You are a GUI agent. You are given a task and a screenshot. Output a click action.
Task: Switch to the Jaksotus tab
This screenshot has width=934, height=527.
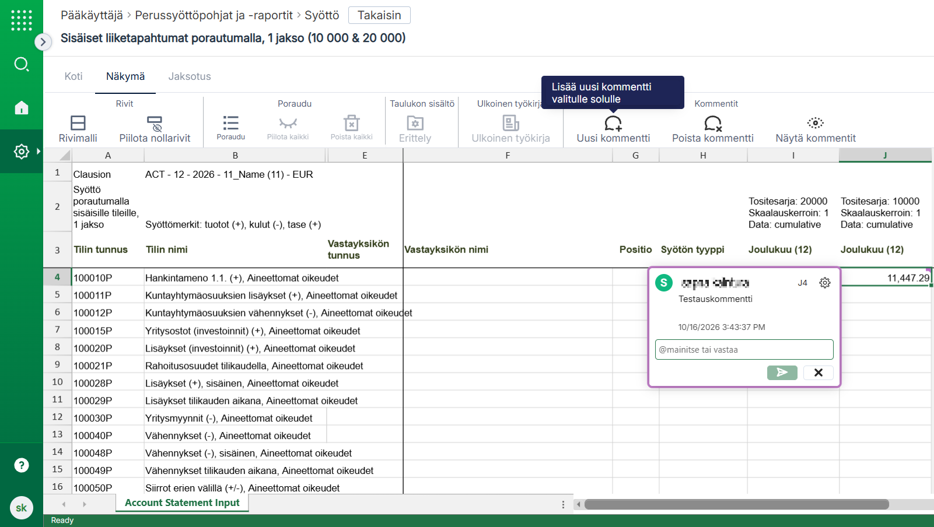[x=190, y=76]
